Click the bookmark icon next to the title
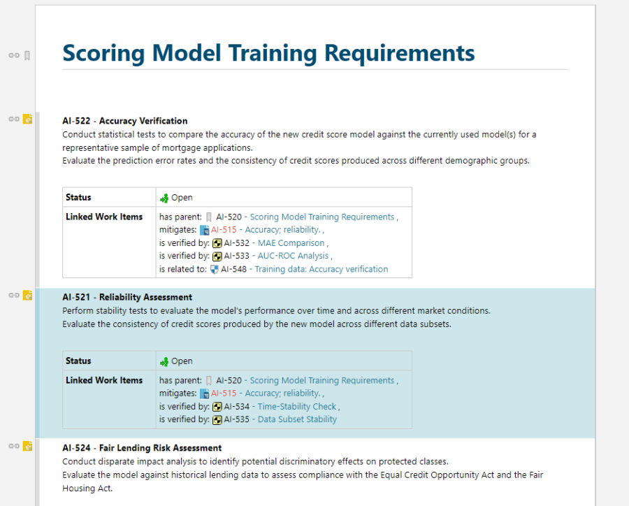 [x=27, y=55]
